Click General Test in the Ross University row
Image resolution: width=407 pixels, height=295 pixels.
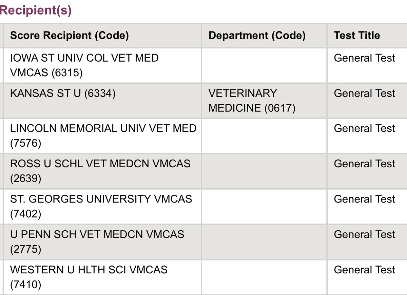pyautogui.click(x=364, y=164)
